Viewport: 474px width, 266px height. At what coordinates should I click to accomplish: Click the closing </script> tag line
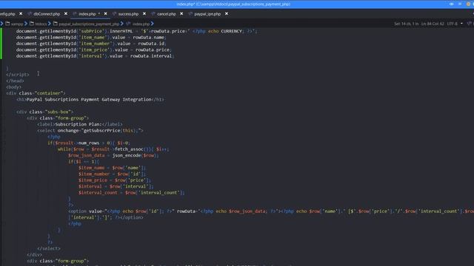click(x=18, y=75)
